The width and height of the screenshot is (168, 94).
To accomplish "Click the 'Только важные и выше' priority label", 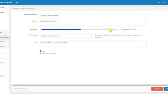I will (x=129, y=30).
